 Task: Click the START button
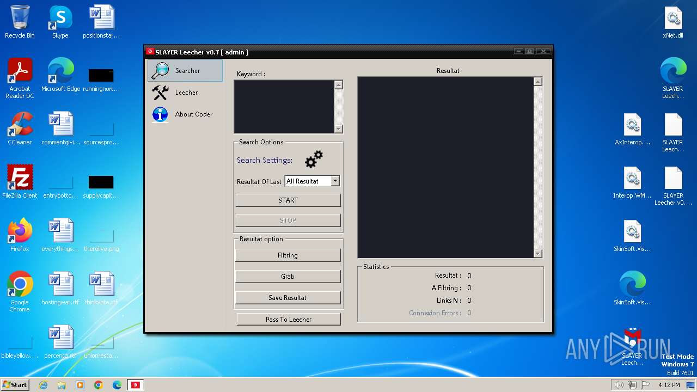[x=288, y=200]
